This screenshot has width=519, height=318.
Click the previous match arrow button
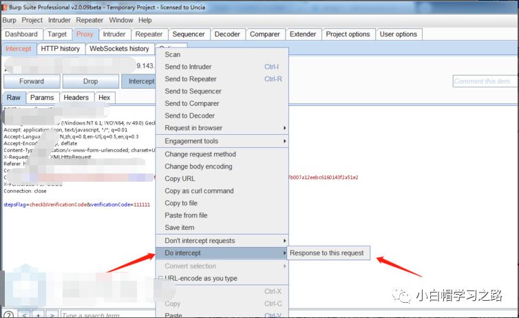coord(24,315)
